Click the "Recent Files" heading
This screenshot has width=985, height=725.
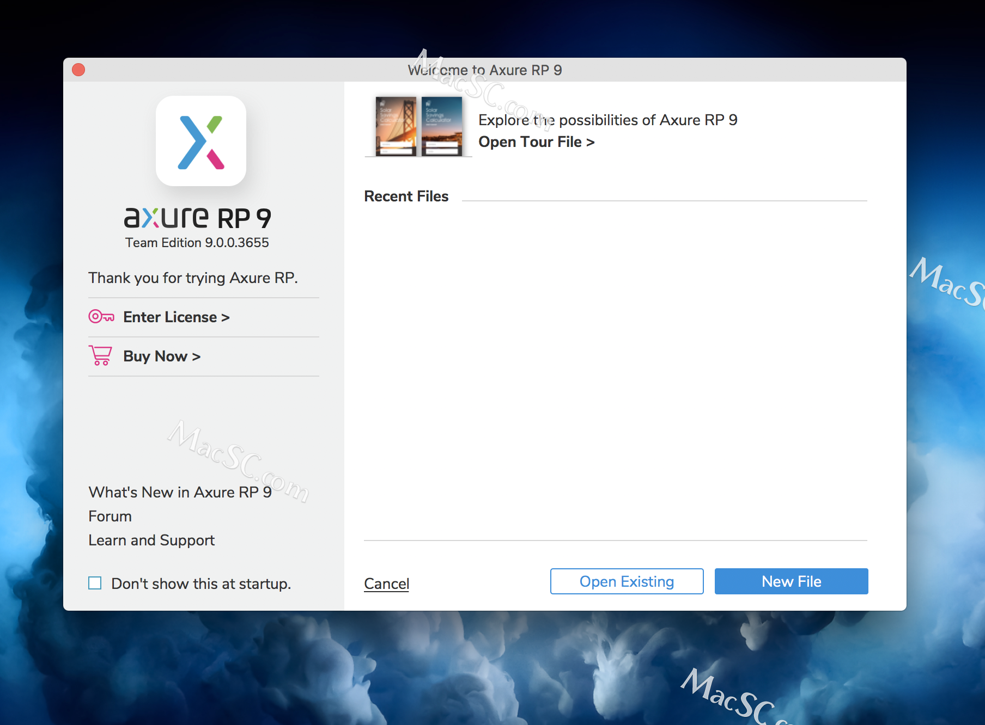click(x=406, y=196)
